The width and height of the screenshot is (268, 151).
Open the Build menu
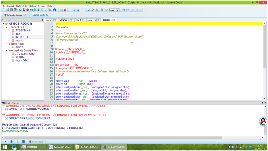[19, 6]
